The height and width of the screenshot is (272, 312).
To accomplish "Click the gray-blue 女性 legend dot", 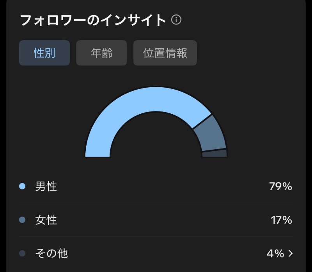I will click(22, 220).
